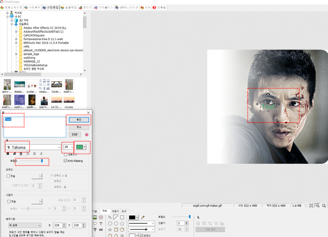Viewport: 328px width, 237px height.
Task: Expand the sample_logo folder node
Action: 16,54
